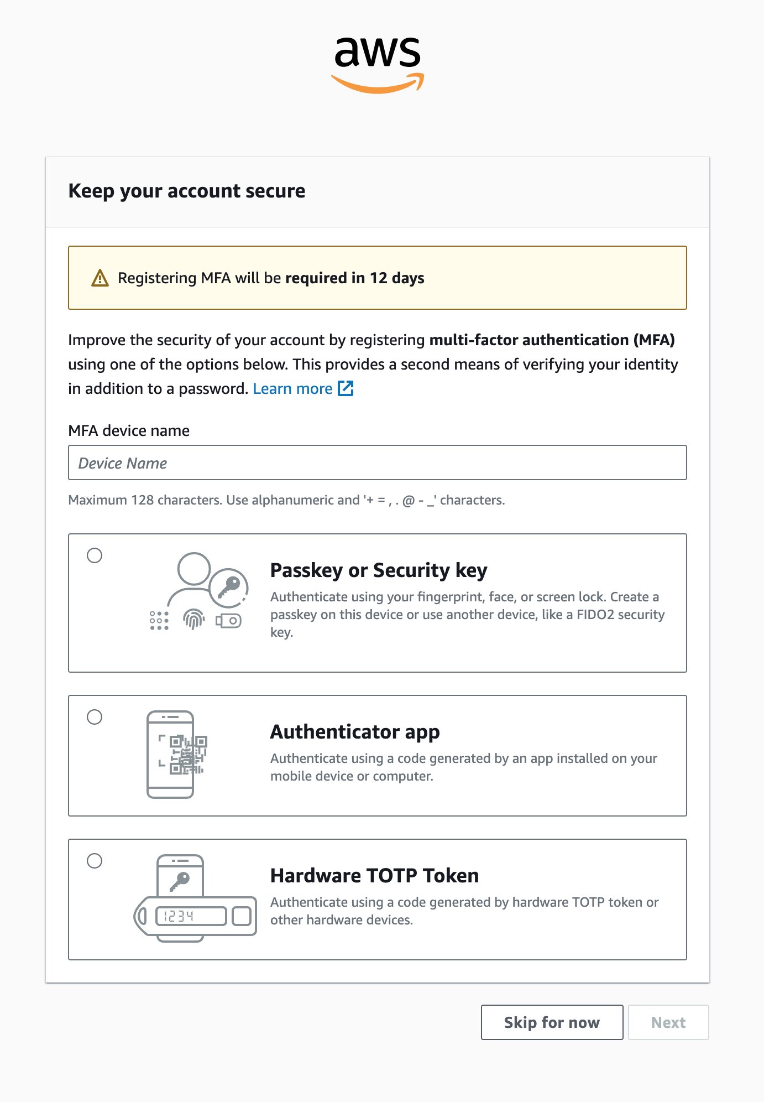Click the Hardware TOTP Token description text
This screenshot has height=1102, width=764.
(x=464, y=911)
